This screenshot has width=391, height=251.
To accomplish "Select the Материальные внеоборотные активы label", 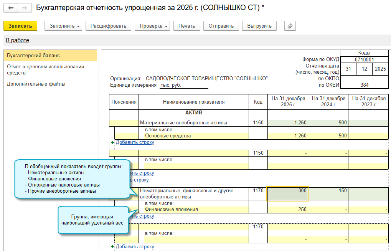I will click(183, 122).
